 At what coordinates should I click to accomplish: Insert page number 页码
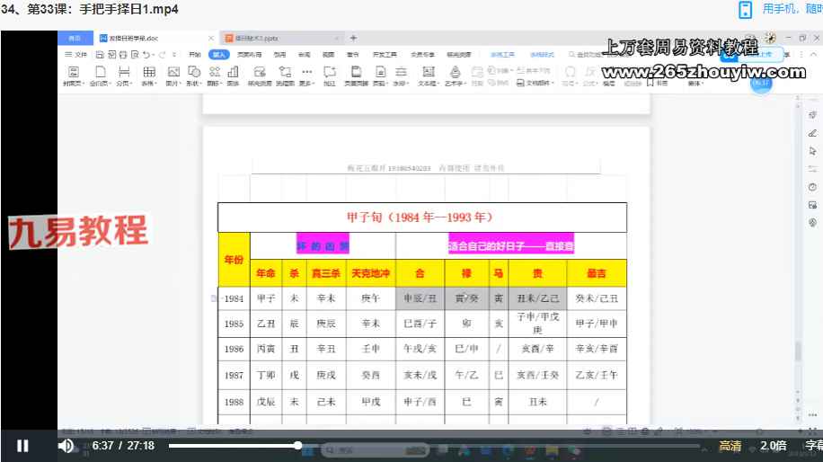[381, 76]
